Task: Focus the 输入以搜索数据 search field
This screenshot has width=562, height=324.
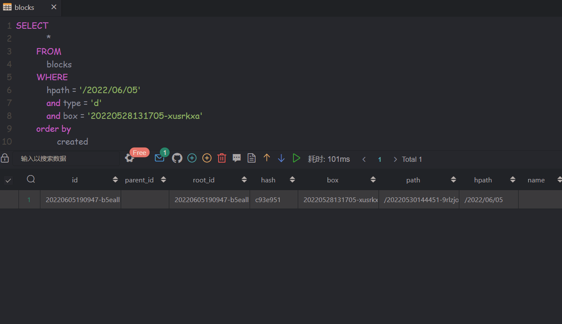Action: [66, 159]
